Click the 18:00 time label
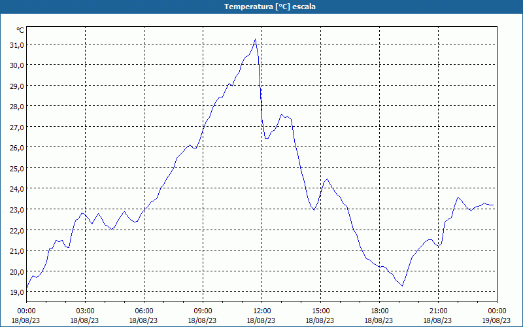This screenshot has width=523, height=327. [380, 311]
